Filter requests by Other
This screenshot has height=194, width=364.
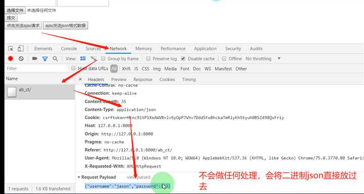coord(241,69)
